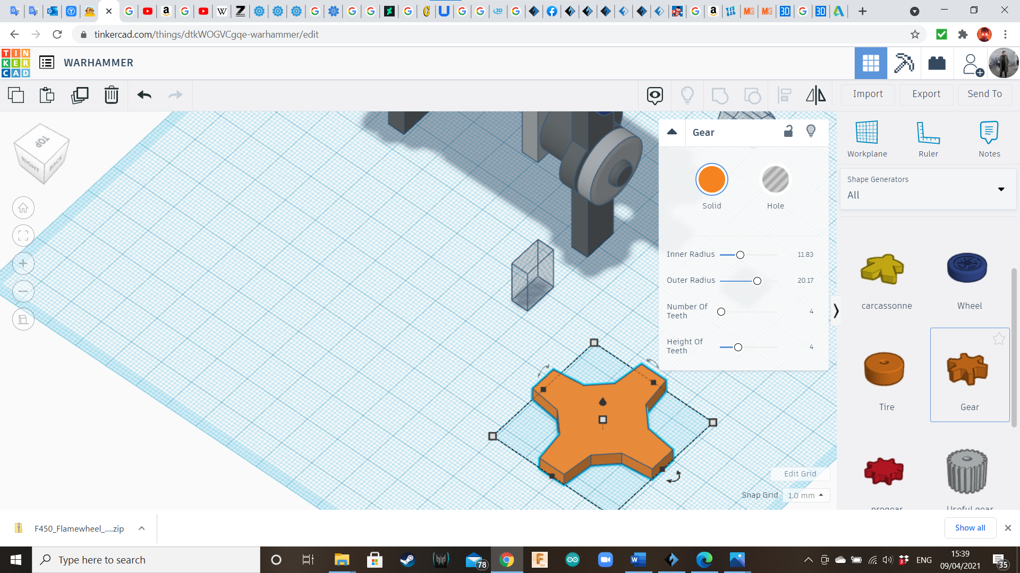1020x573 pixels.
Task: Open the Snap Grid size dropdown
Action: 806,495
